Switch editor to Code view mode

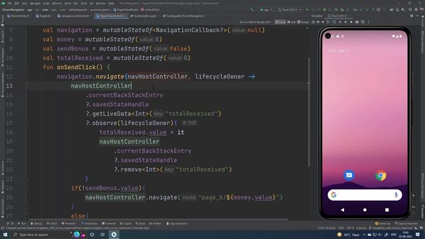click(280, 22)
